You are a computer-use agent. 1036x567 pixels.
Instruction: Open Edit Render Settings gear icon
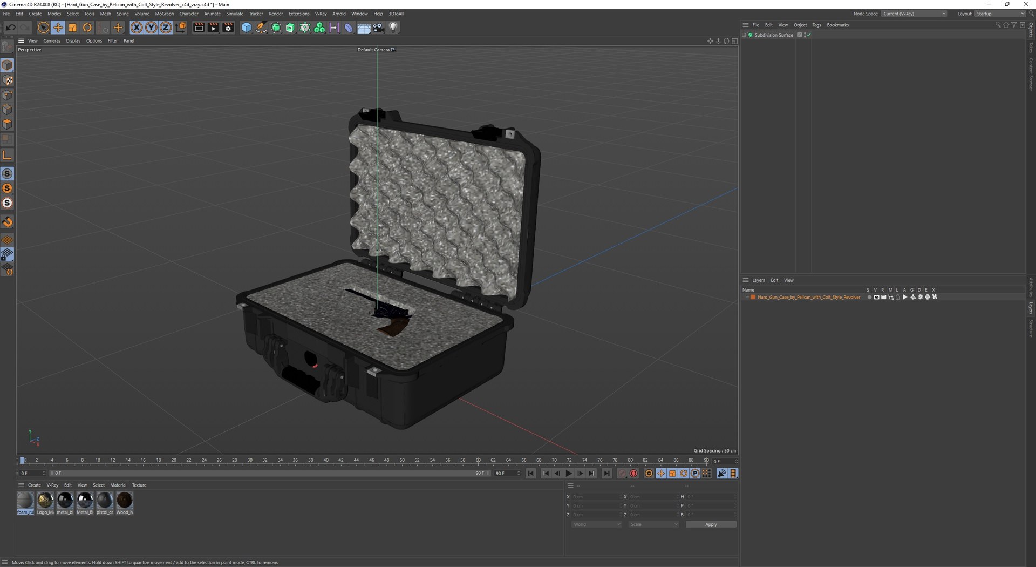click(x=228, y=28)
